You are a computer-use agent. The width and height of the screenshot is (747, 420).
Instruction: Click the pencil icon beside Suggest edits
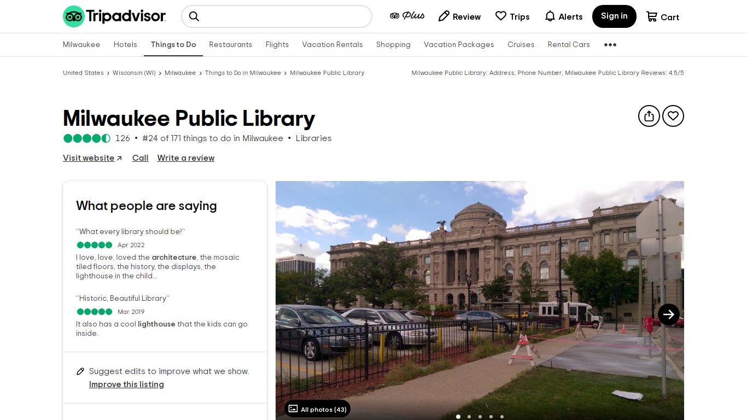pyautogui.click(x=80, y=371)
